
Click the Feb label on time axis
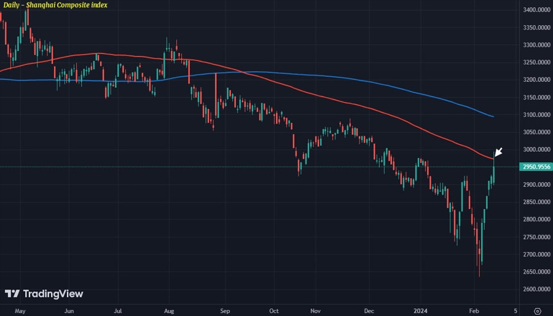[x=474, y=311]
